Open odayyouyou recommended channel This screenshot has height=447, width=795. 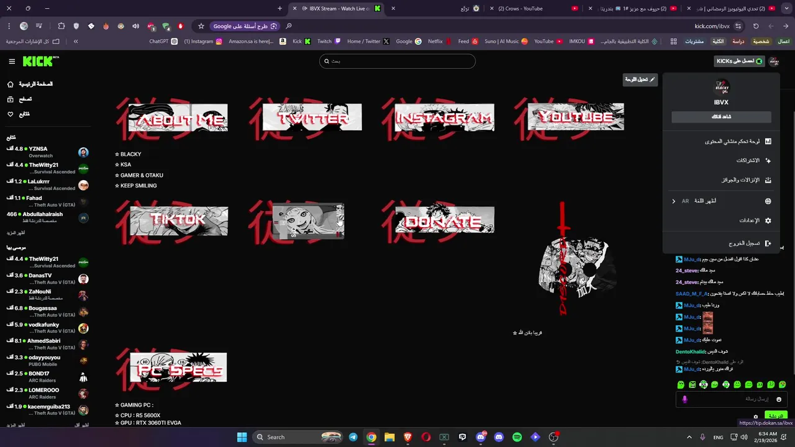(47, 361)
